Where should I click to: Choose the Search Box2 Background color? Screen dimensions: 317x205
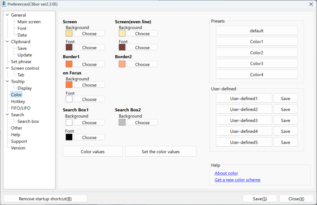tap(142, 122)
